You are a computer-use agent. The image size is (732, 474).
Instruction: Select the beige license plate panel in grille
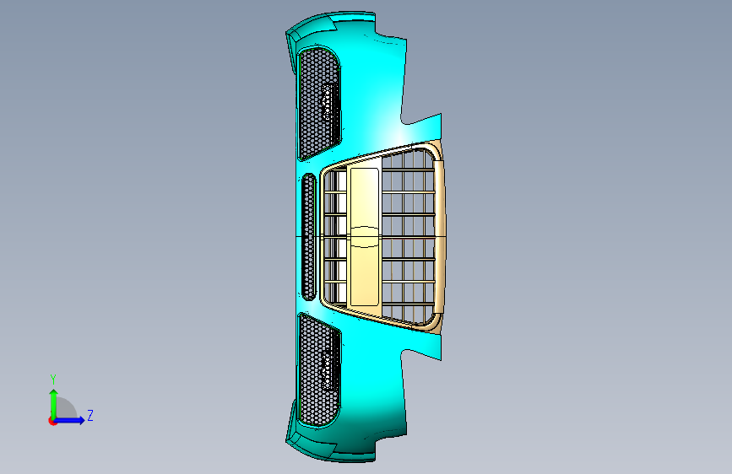pyautogui.click(x=365, y=236)
